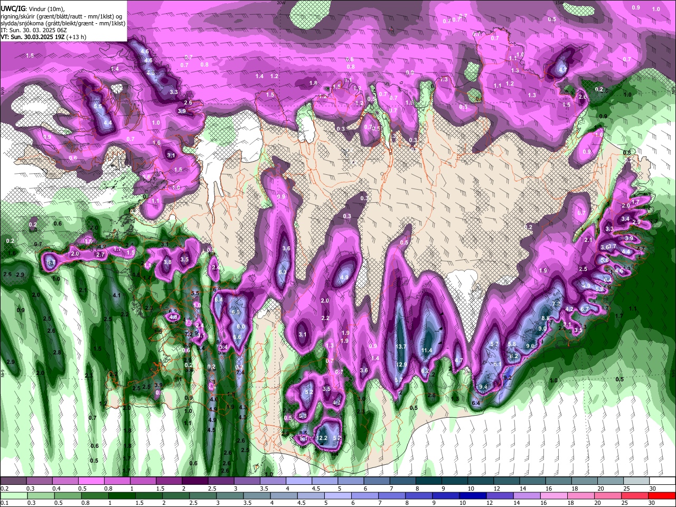Viewport: 676px width, 507px height.
Task: Click the 8.8 value on the southeast coast
Action: (x=546, y=318)
